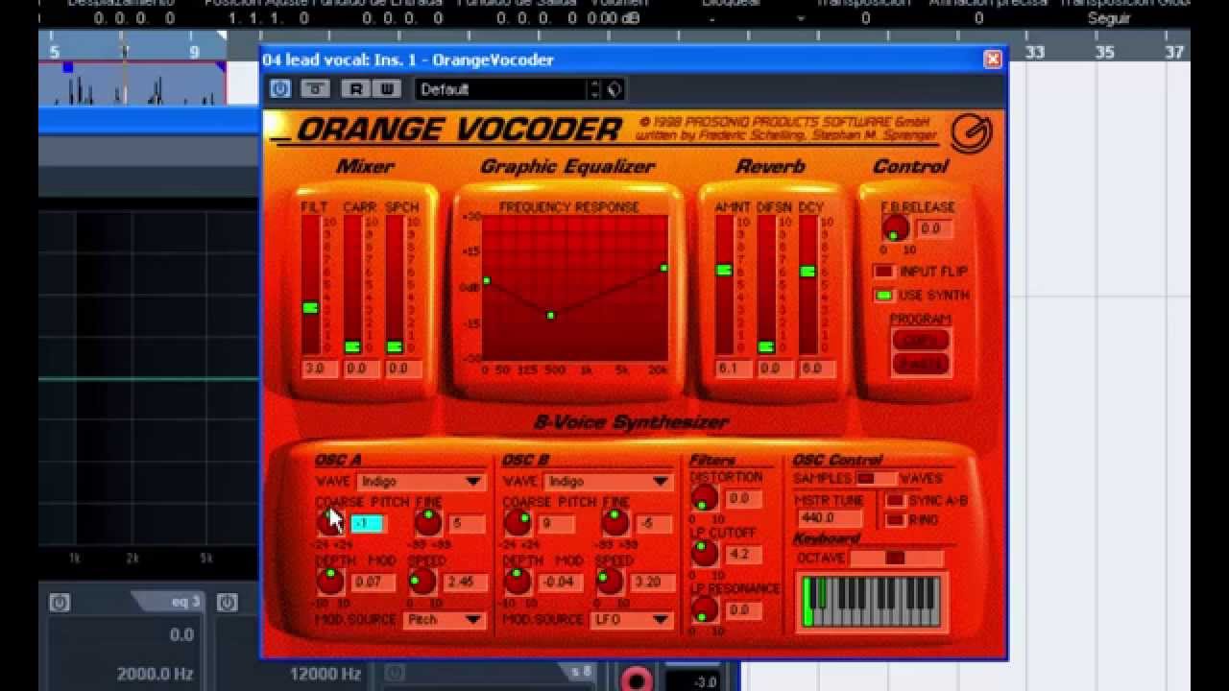
Task: Click the MSTR TUNE field showing 440.0
Action: tap(832, 518)
